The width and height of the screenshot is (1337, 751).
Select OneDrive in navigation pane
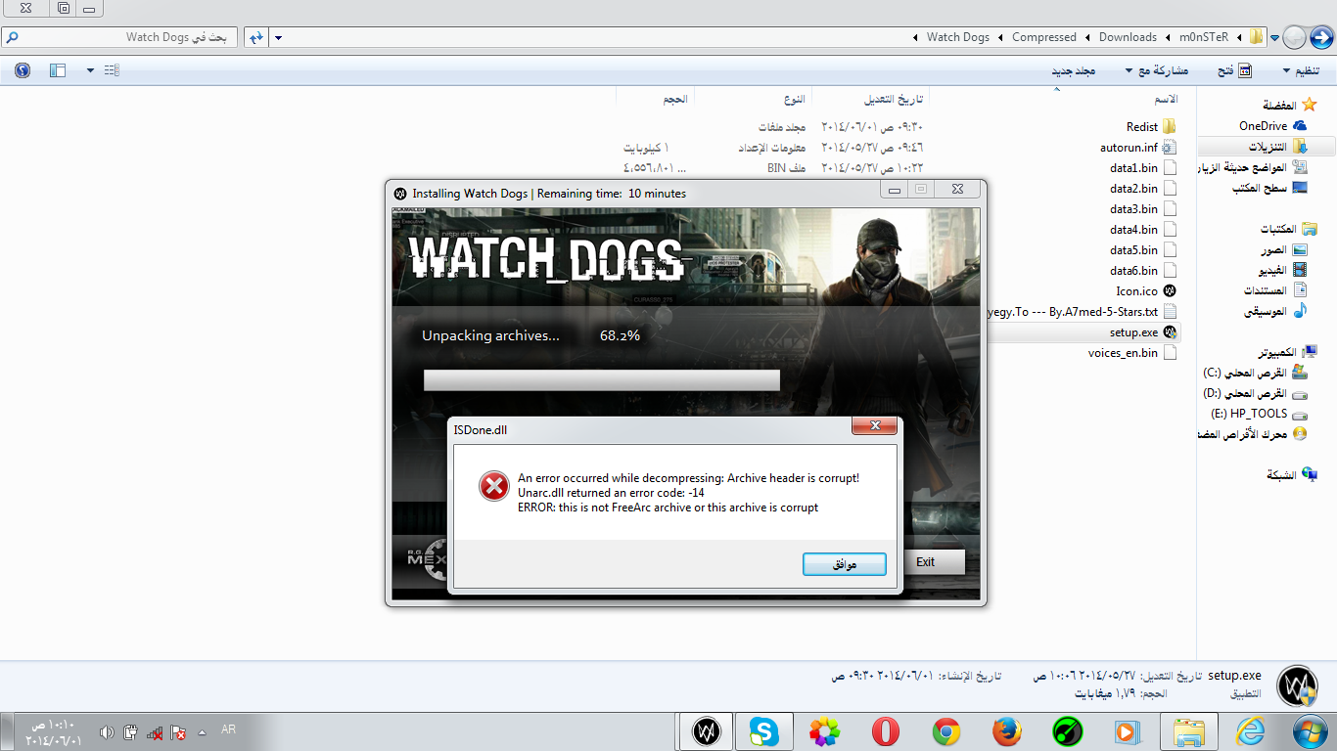[x=1272, y=126]
